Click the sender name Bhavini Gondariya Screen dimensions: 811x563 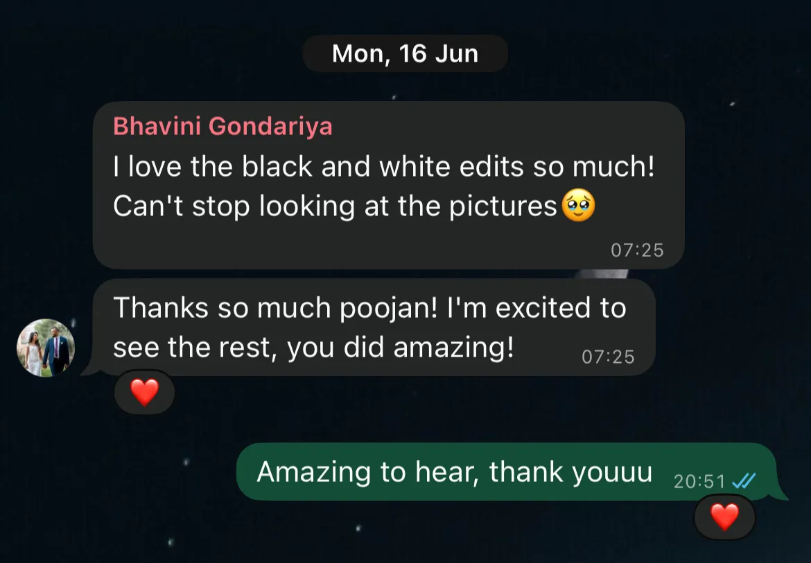point(223,127)
